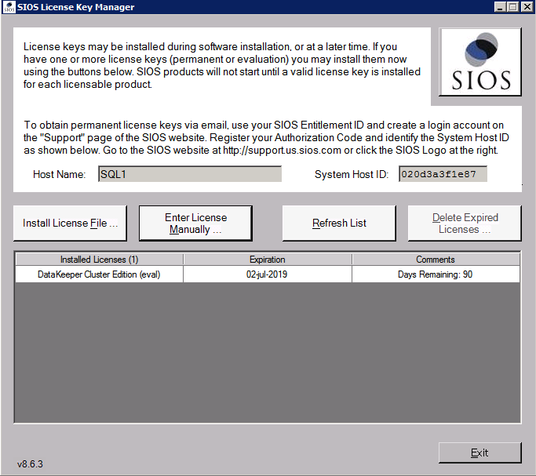The image size is (536, 476).
Task: Exit the License Key Manager
Action: coord(480,452)
